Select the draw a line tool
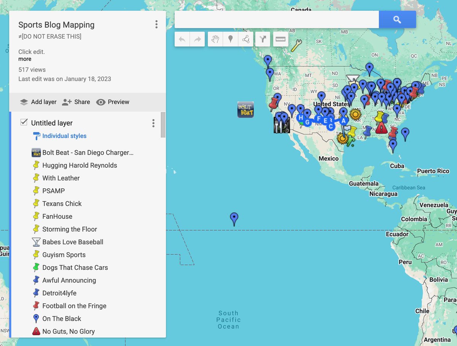Image resolution: width=457 pixels, height=346 pixels. (x=246, y=39)
